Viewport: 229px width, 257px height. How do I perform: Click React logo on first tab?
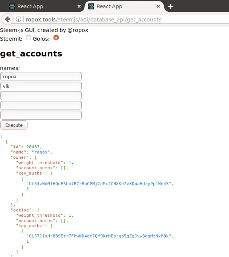pos(12,6)
